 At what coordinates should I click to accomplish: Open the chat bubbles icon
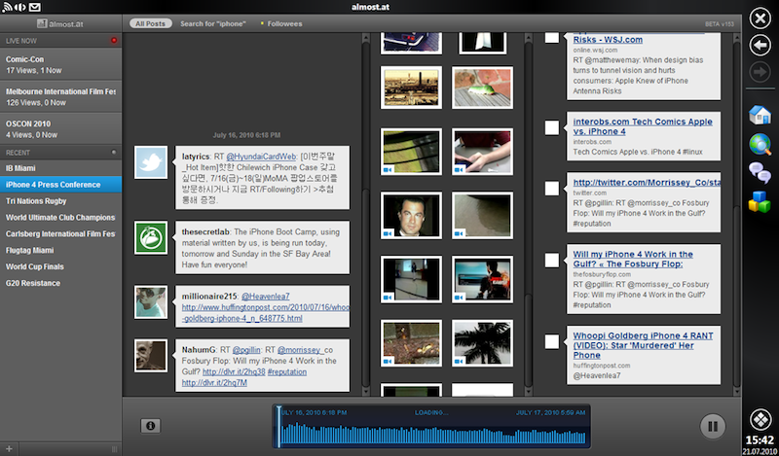(760, 174)
